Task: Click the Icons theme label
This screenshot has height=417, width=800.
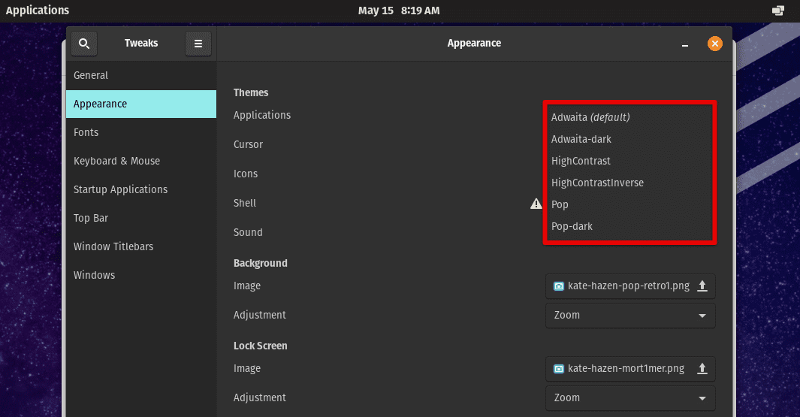Action: click(246, 174)
